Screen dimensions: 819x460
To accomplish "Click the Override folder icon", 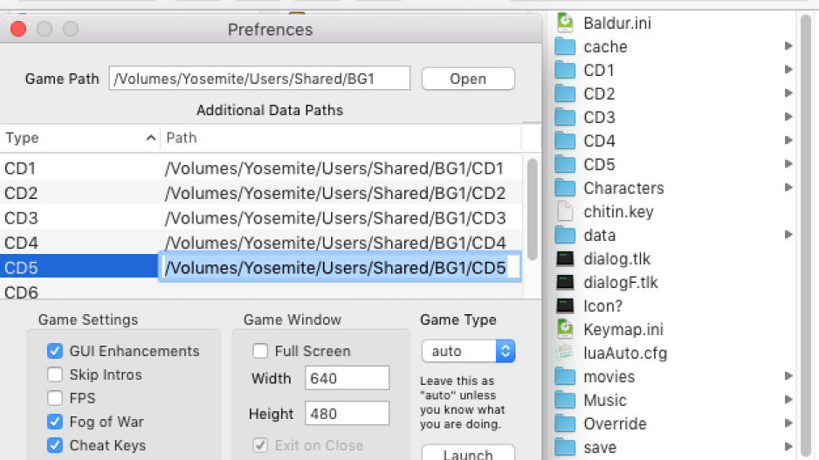I will point(565,423).
